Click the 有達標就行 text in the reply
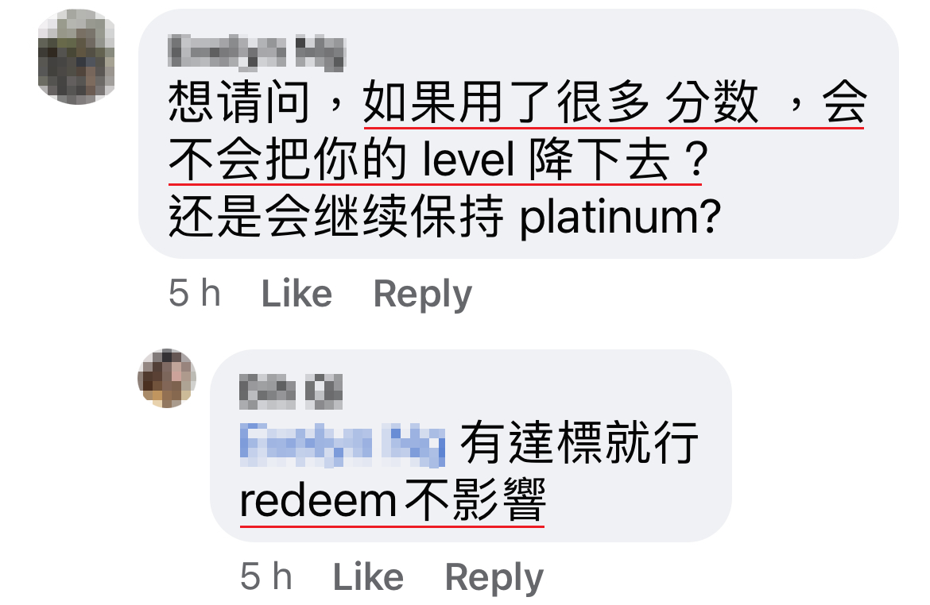The height and width of the screenshot is (605, 930). pos(579,442)
